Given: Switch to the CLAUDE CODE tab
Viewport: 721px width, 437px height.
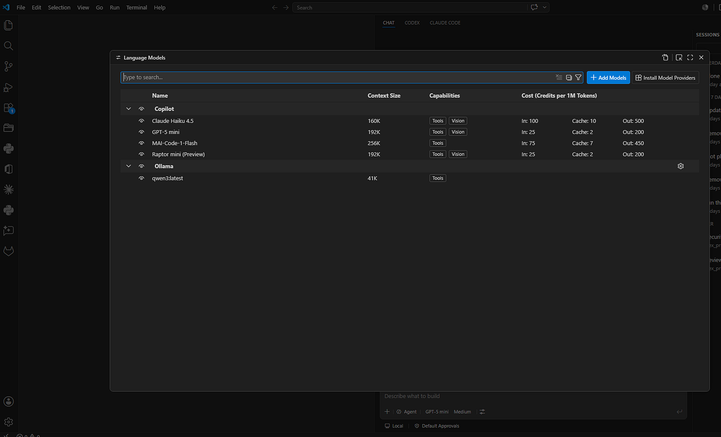Looking at the screenshot, I should [445, 23].
